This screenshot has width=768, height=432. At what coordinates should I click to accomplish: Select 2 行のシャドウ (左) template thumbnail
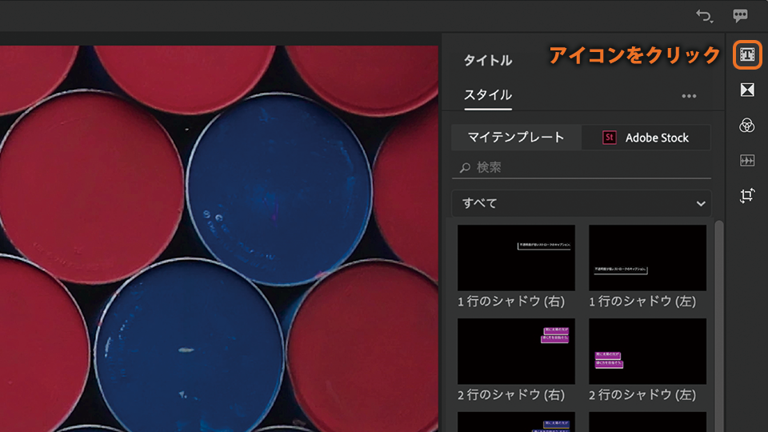point(647,351)
